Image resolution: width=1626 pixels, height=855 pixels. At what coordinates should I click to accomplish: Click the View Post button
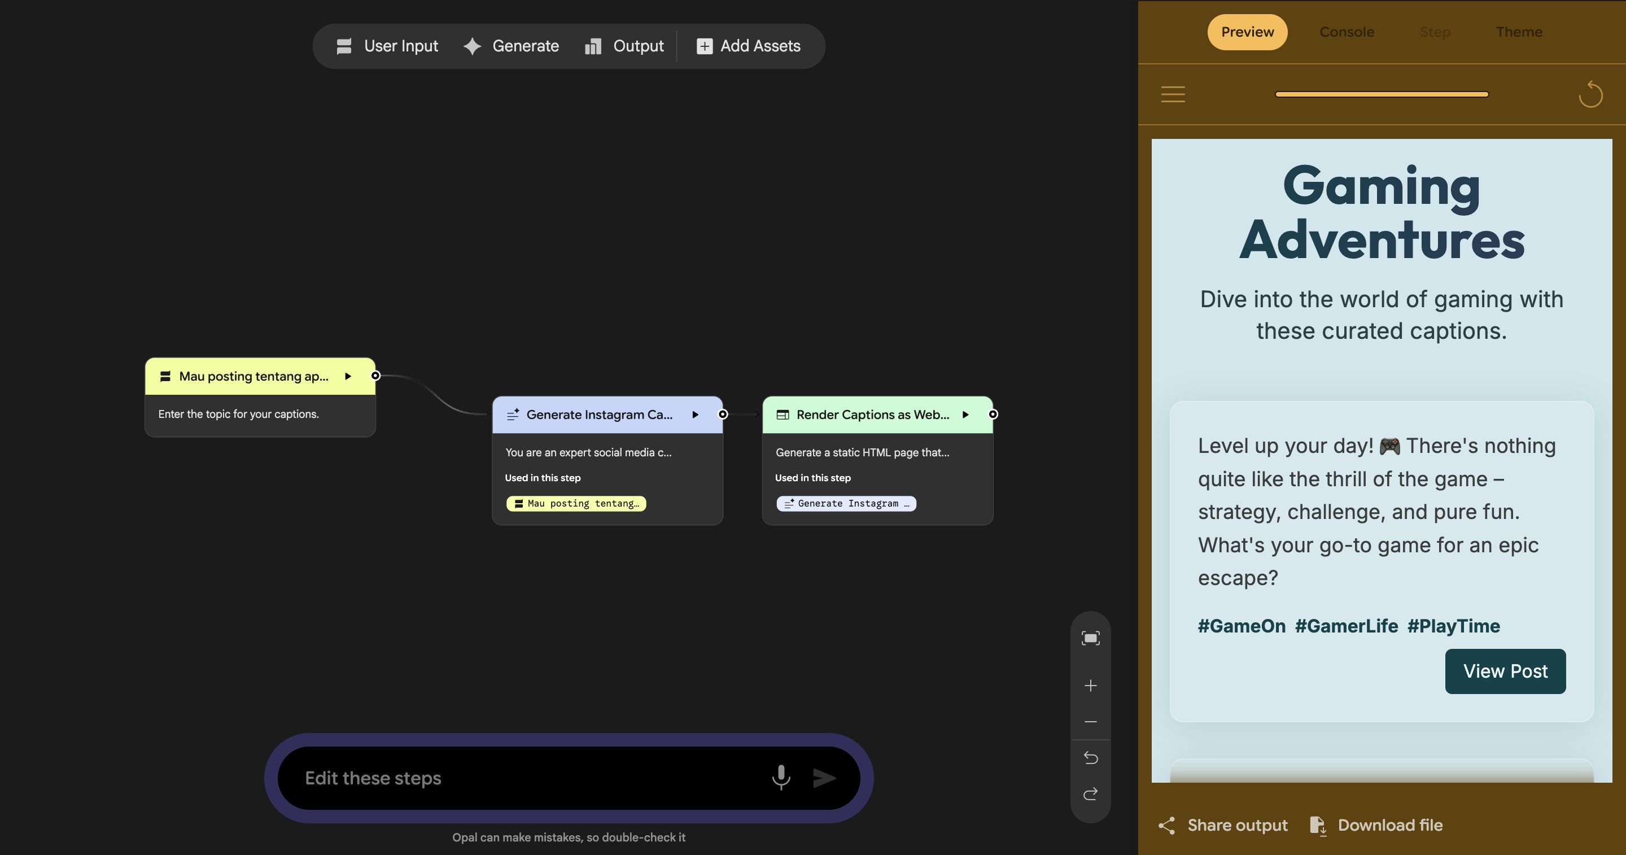point(1505,671)
